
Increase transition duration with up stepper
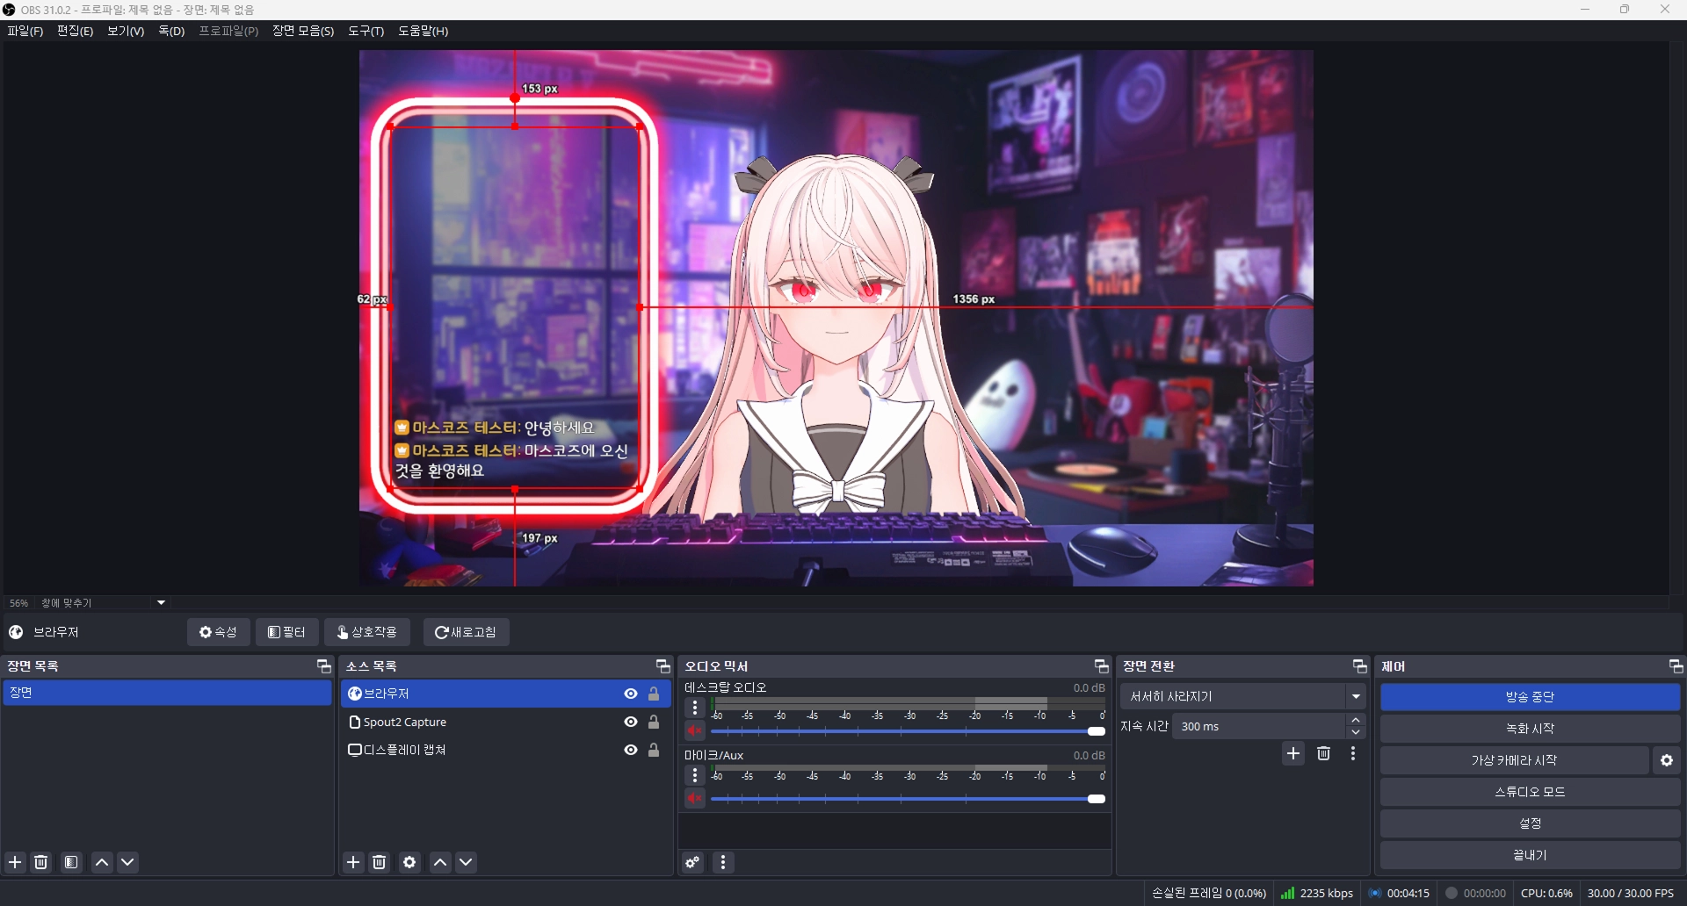pos(1357,720)
